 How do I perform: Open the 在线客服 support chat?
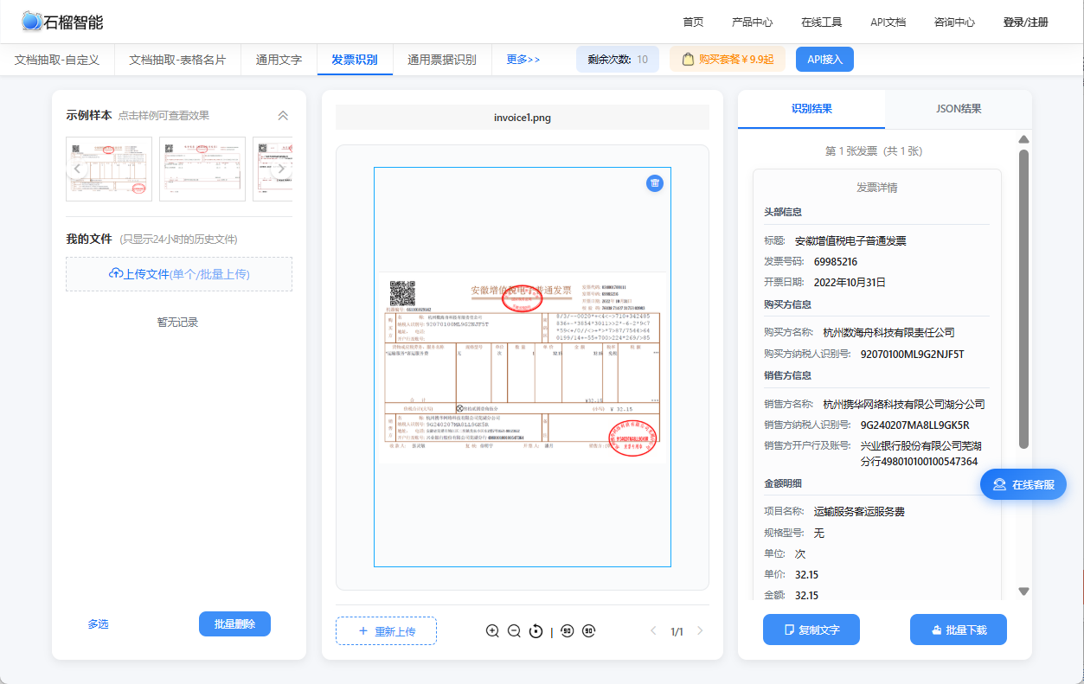(1023, 484)
